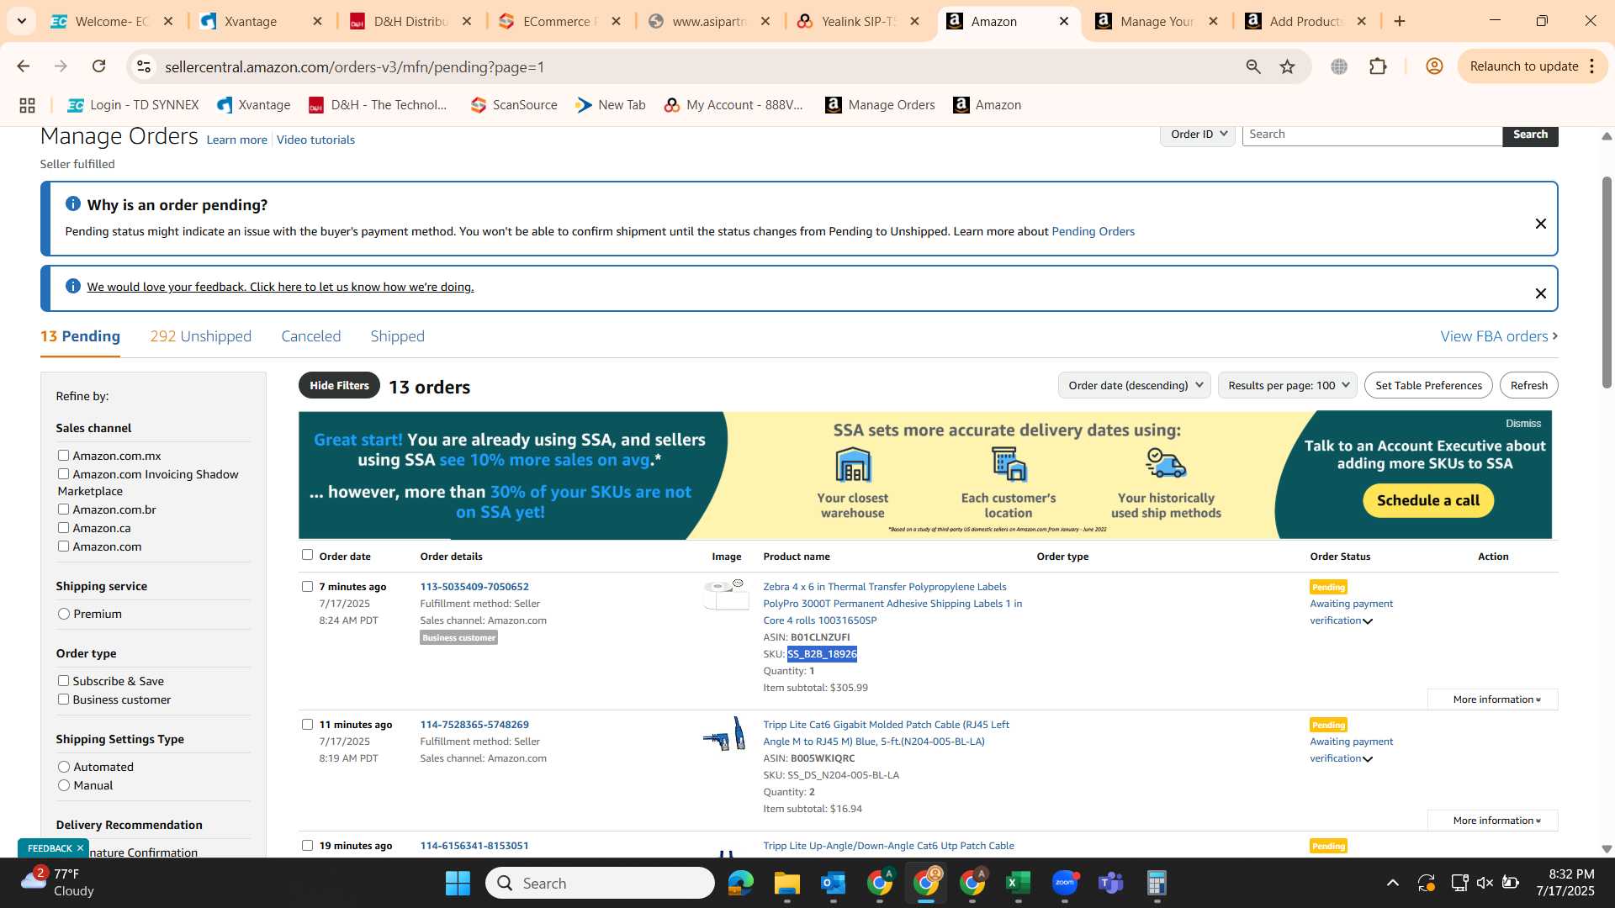The image size is (1615, 908).
Task: Click the Hide Filters button
Action: click(x=339, y=385)
